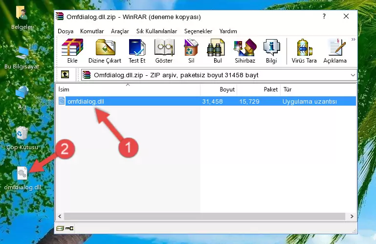
Task: Click the horizontal scrollbar right arrow
Action: click(x=352, y=216)
